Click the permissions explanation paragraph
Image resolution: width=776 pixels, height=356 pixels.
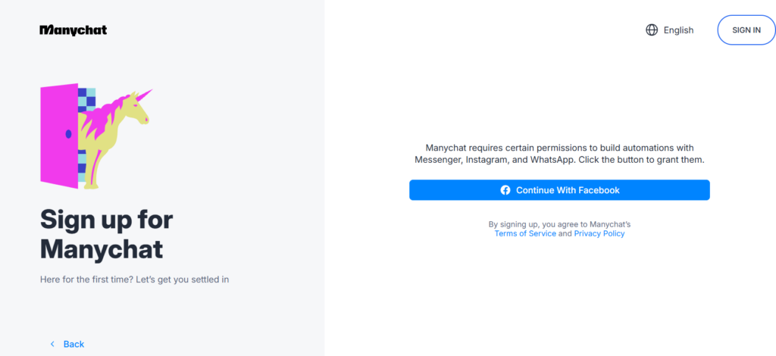point(559,154)
